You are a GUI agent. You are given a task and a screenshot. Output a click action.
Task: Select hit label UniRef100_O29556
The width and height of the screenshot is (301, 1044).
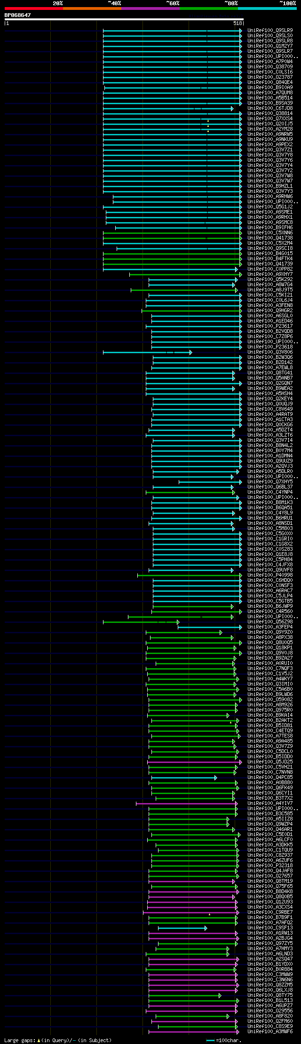point(270,1011)
